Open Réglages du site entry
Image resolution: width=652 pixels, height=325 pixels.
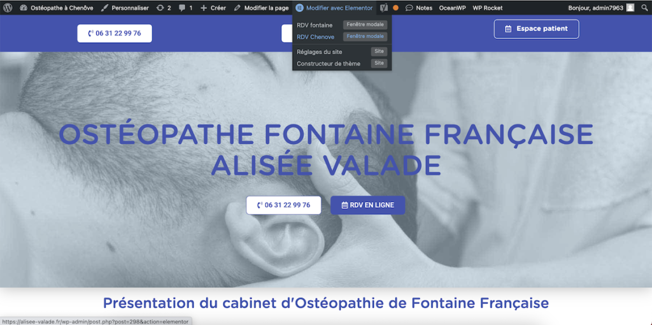click(x=319, y=52)
